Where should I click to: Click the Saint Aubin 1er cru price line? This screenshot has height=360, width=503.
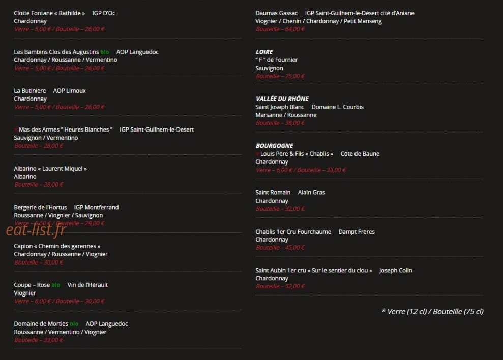(280, 287)
